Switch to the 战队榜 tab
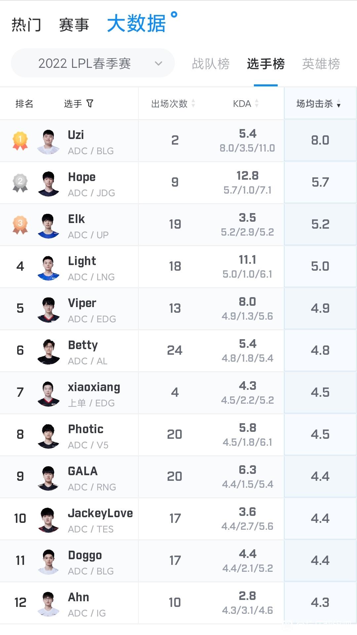The image size is (357, 635). (211, 64)
